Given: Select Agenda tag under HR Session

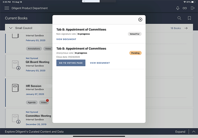Looking at the screenshot, I should pyautogui.click(x=32, y=102).
